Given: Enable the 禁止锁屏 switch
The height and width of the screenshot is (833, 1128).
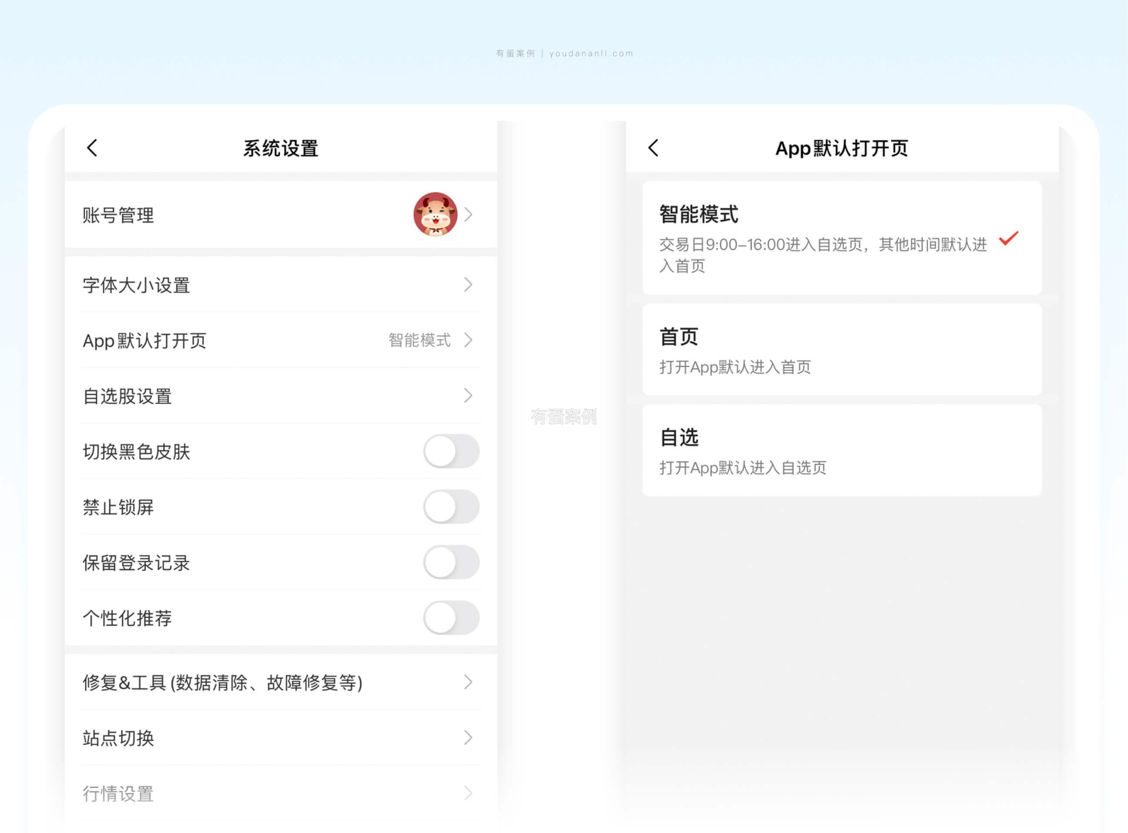Looking at the screenshot, I should click(451, 507).
